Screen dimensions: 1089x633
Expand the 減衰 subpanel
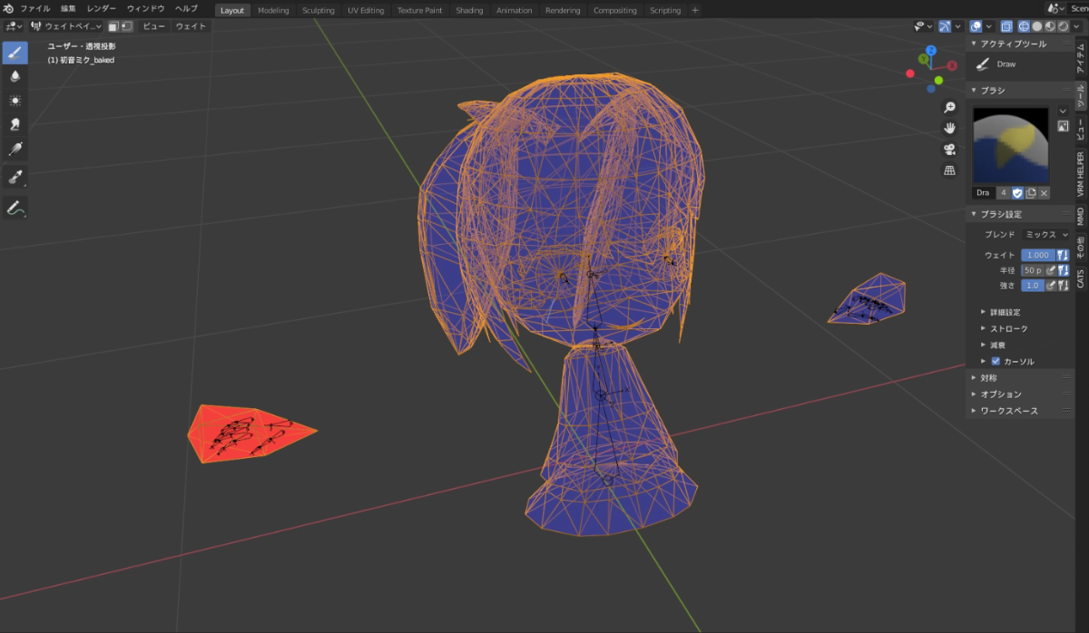(x=996, y=345)
